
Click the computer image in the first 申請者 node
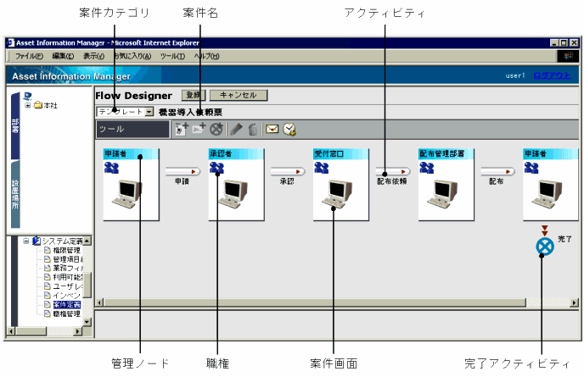[127, 193]
